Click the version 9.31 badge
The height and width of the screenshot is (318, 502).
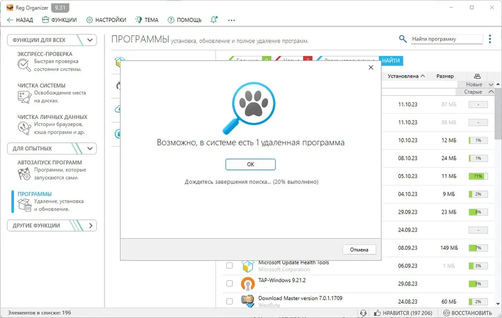[x=60, y=8]
